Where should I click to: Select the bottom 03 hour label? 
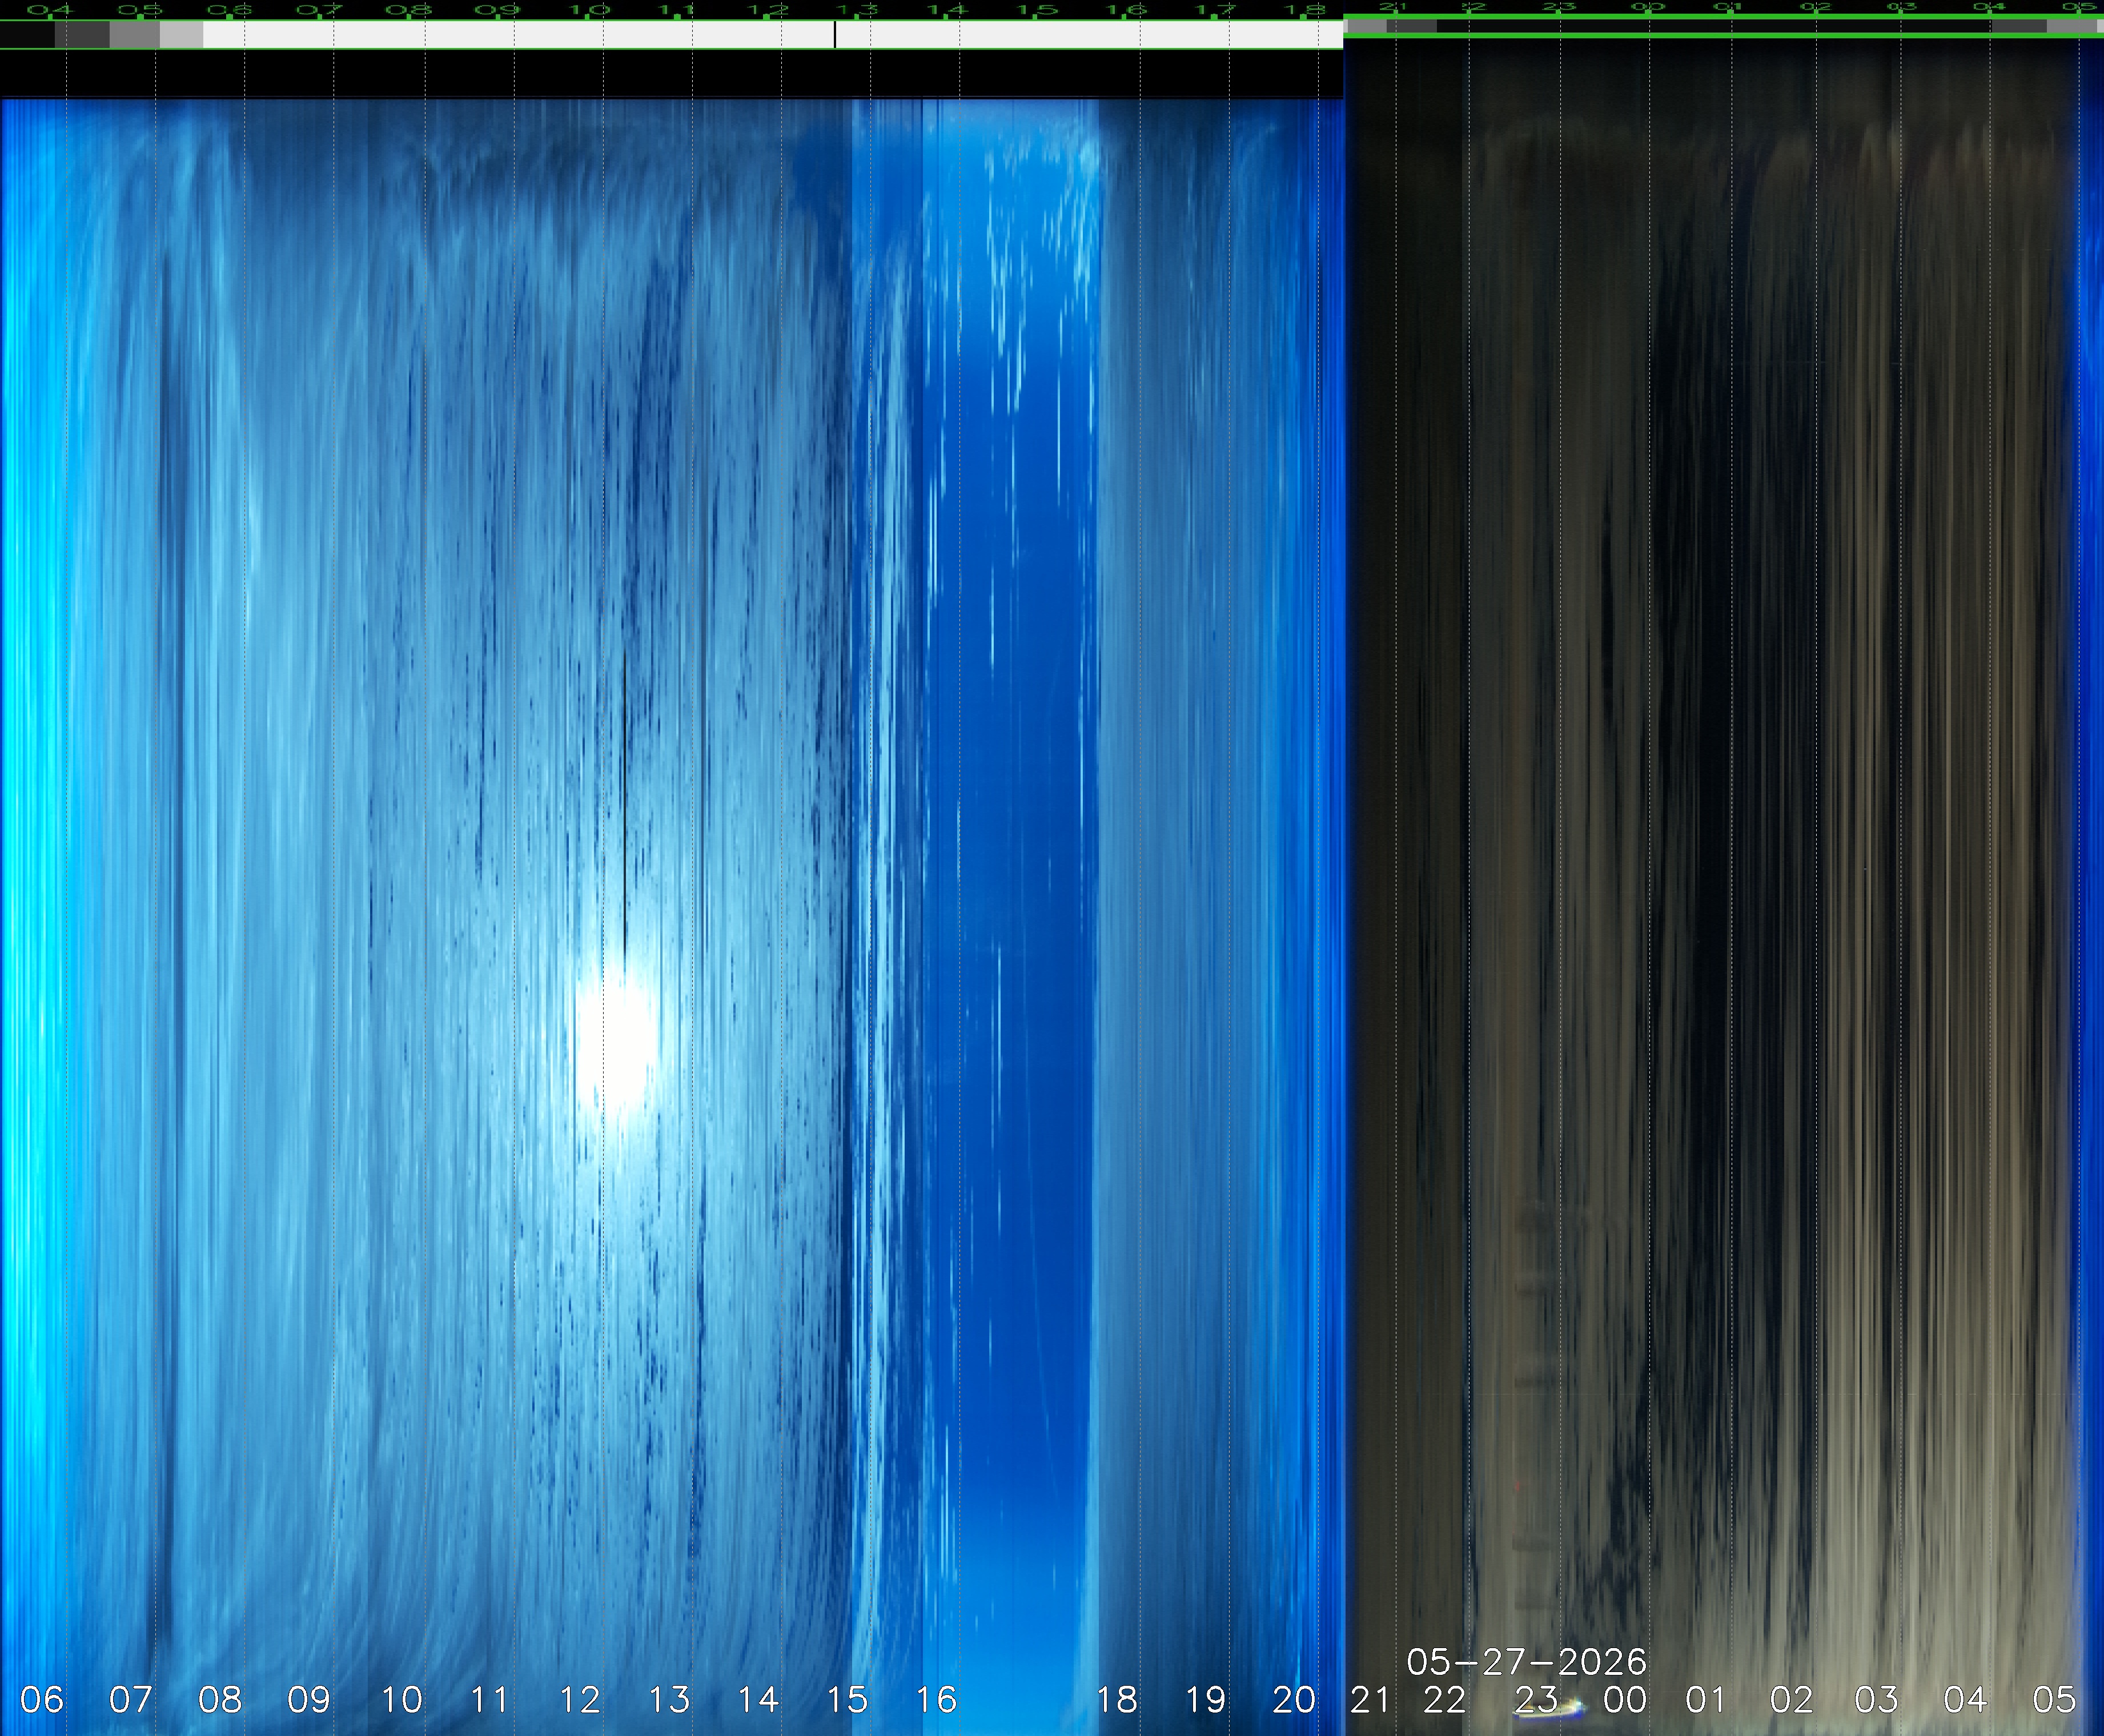coord(1876,1699)
